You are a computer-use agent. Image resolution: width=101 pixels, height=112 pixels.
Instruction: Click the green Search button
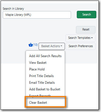tap(86, 14)
